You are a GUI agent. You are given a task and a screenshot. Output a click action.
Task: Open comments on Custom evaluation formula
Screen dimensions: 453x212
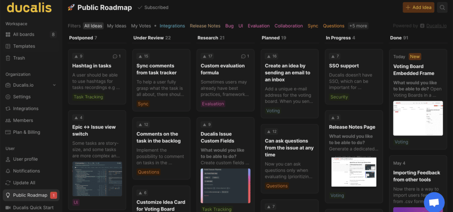[245, 56]
